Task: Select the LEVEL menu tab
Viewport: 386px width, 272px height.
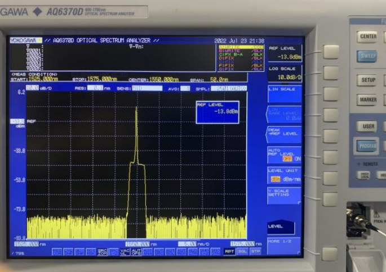Action: pos(280,226)
